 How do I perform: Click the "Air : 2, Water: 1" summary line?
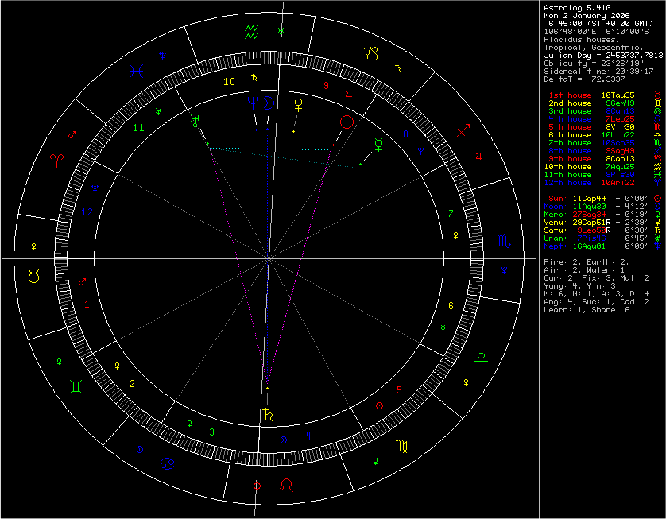coord(583,270)
